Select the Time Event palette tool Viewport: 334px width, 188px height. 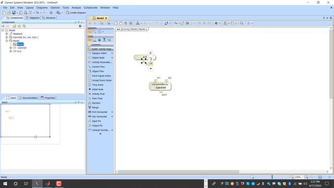pos(98,85)
